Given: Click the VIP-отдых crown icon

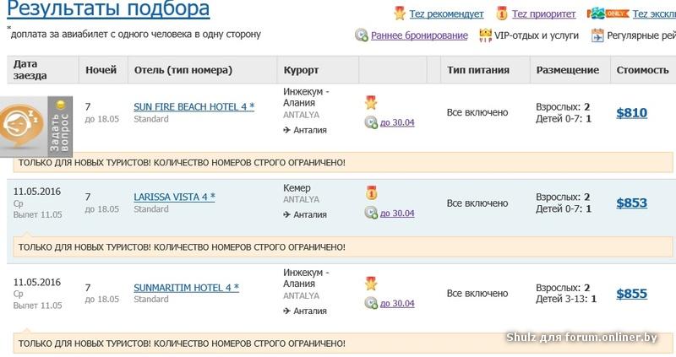Looking at the screenshot, I should (485, 35).
